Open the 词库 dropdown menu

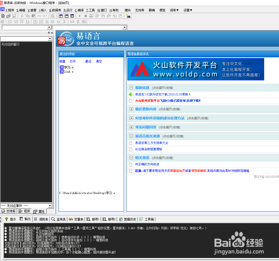coord(174,10)
